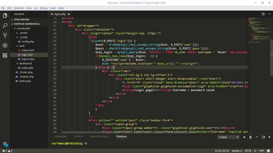The height and width of the screenshot is (153, 273).
Task: Click the editor vertical scrollbar
Action: pyautogui.click(x=272, y=57)
